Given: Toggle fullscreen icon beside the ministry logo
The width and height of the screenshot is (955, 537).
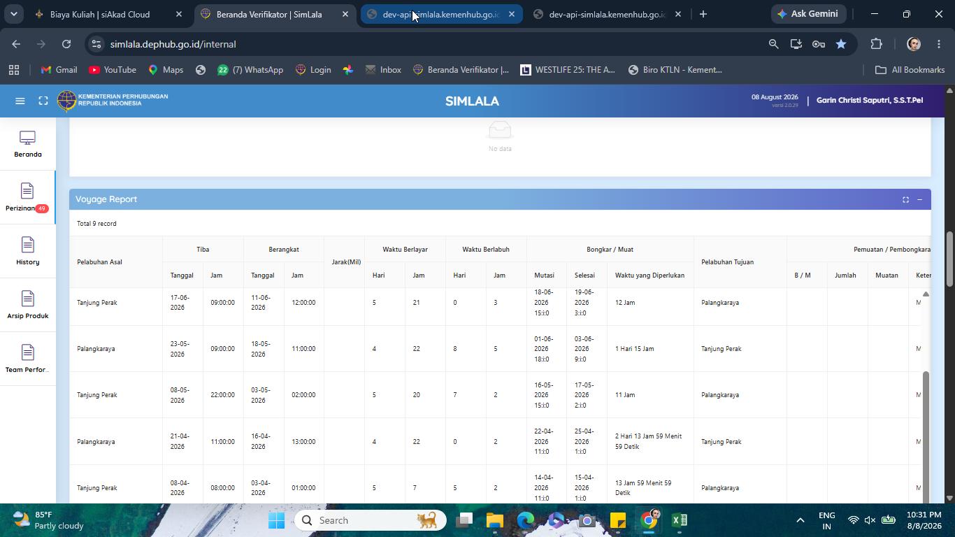Looking at the screenshot, I should [43, 101].
